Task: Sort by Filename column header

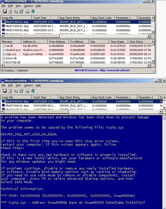Action: tap(11, 42)
